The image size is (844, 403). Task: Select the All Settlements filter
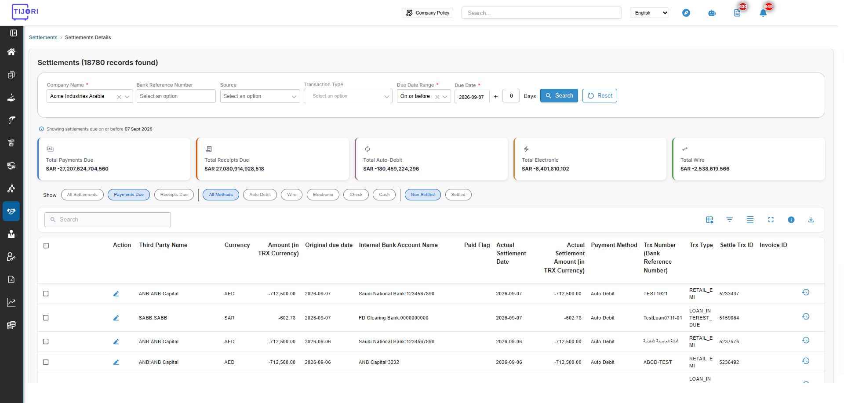[82, 195]
